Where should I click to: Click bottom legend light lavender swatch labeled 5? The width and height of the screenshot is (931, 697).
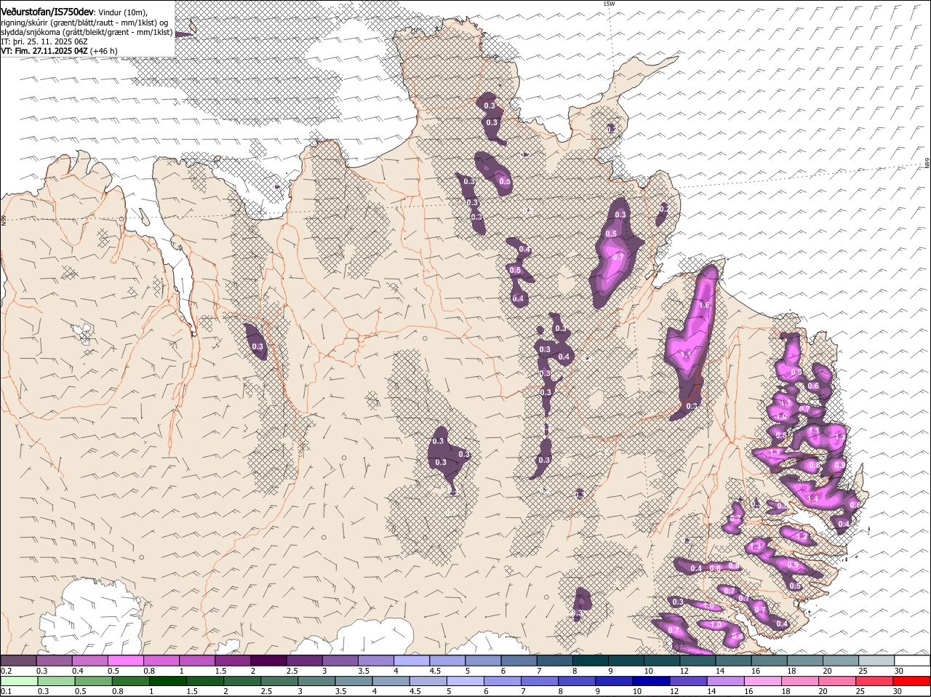[465, 681]
